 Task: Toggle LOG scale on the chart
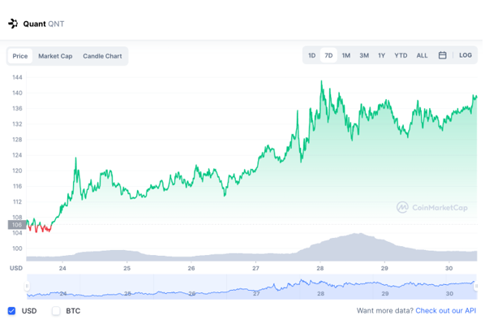[x=465, y=55]
